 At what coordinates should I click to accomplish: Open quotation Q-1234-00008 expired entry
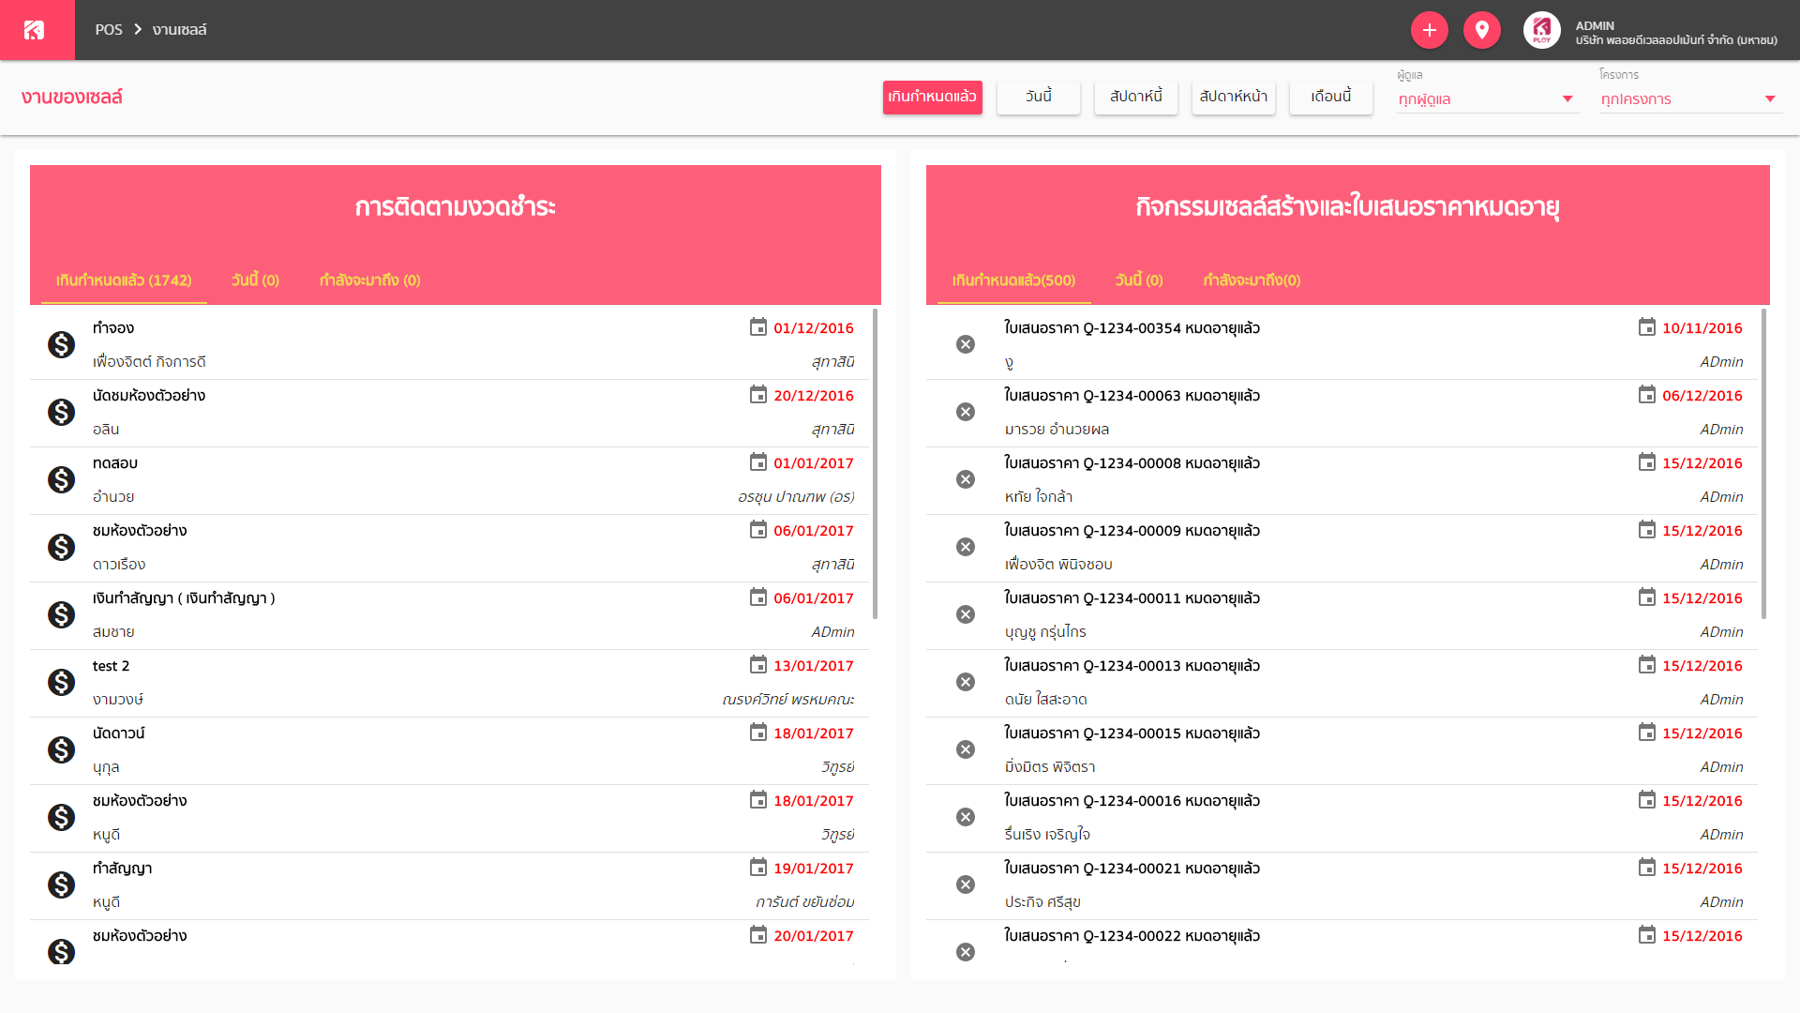tap(1342, 480)
